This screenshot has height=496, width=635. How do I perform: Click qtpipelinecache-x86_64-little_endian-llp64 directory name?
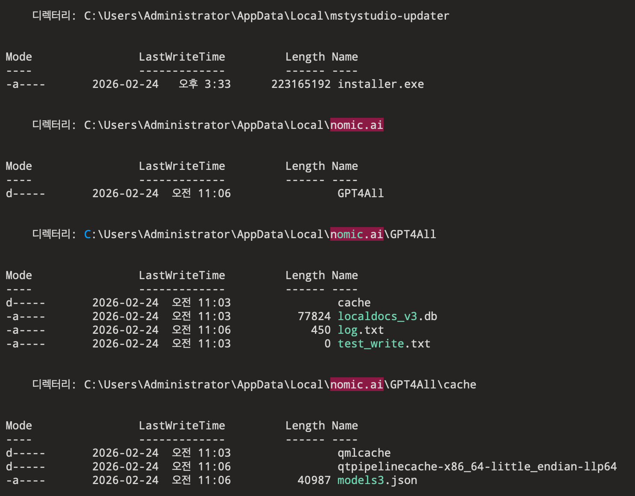pyautogui.click(x=477, y=467)
